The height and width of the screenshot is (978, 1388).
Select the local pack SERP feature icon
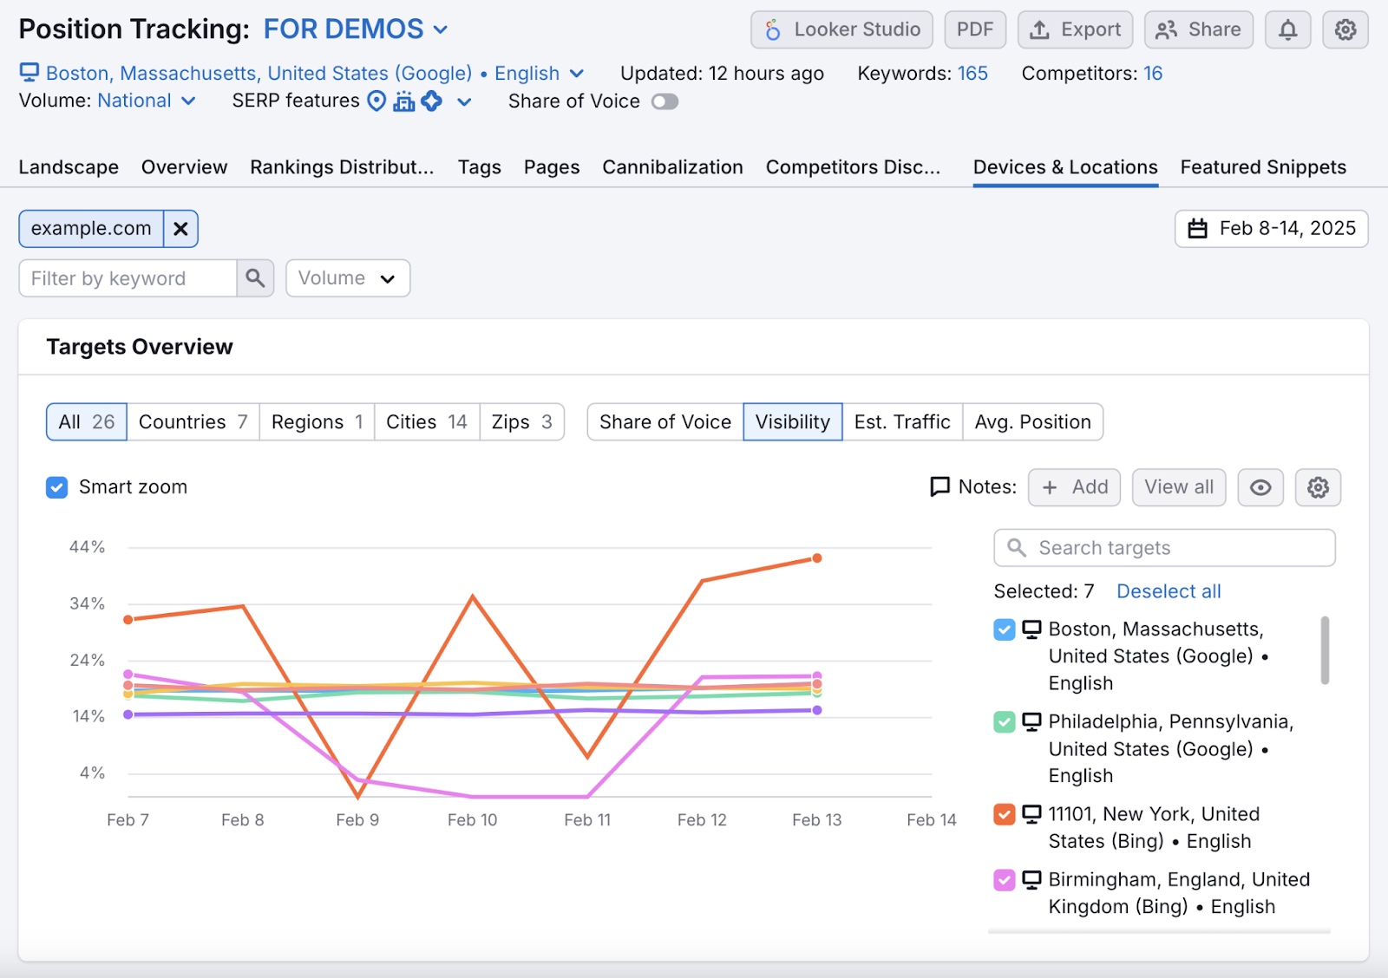tap(376, 101)
